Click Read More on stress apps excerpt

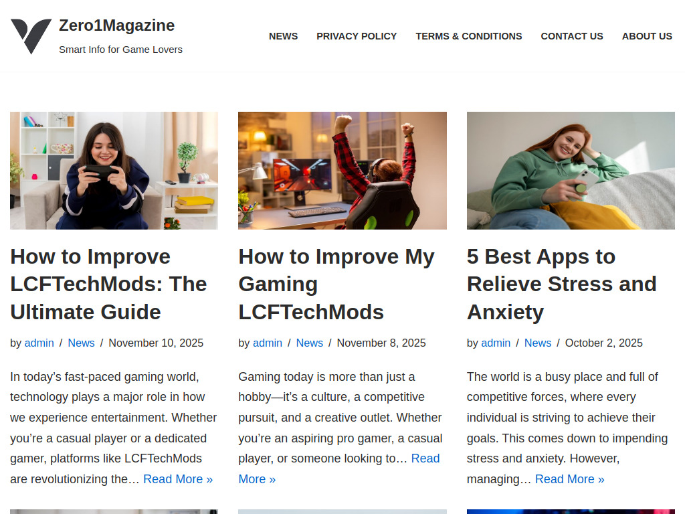tap(570, 479)
